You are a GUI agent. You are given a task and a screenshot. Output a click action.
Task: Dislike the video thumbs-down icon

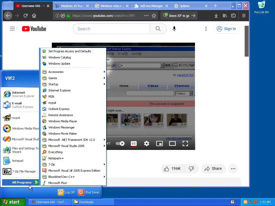click(x=191, y=168)
